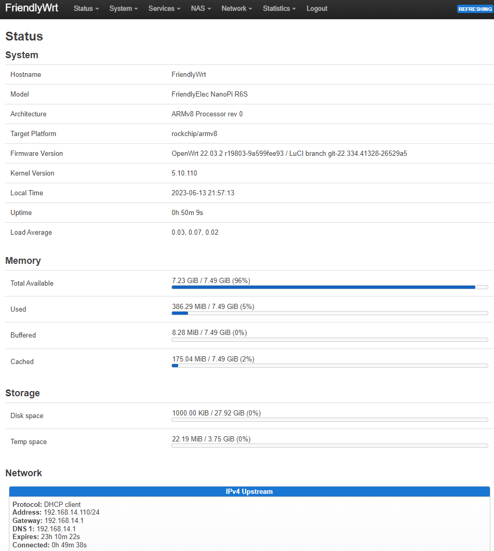Click the Hostname value FriendlyWrt
This screenshot has width=494, height=551.
click(x=189, y=75)
